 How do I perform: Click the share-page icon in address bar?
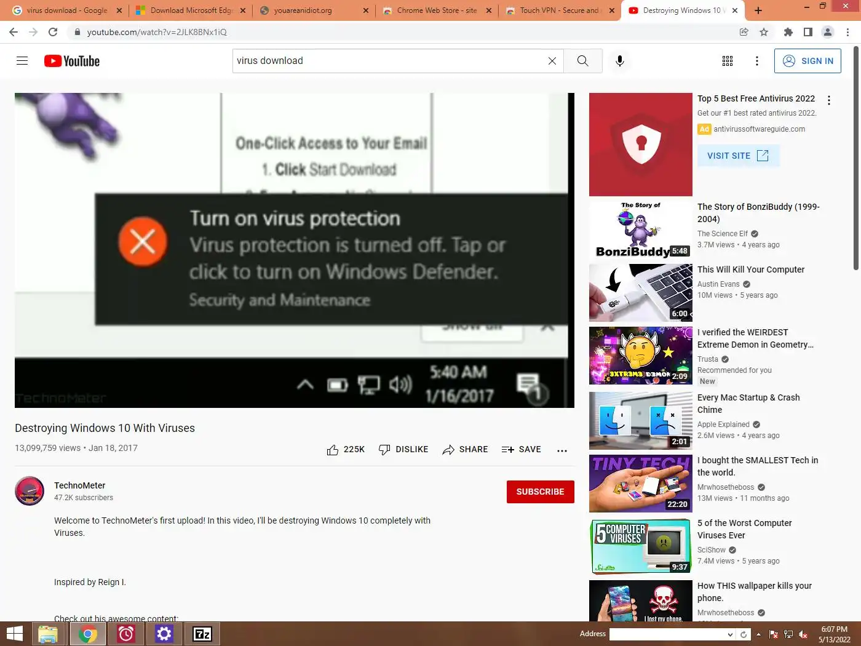point(744,32)
